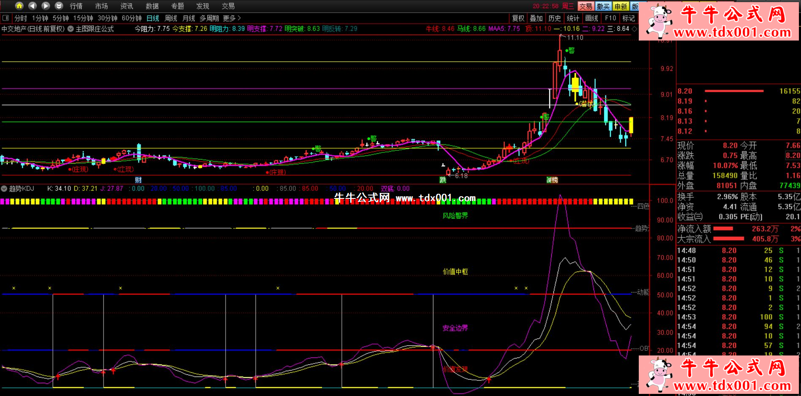Switch to 15分钟 period
This screenshot has width=801, height=396.
[83, 18]
